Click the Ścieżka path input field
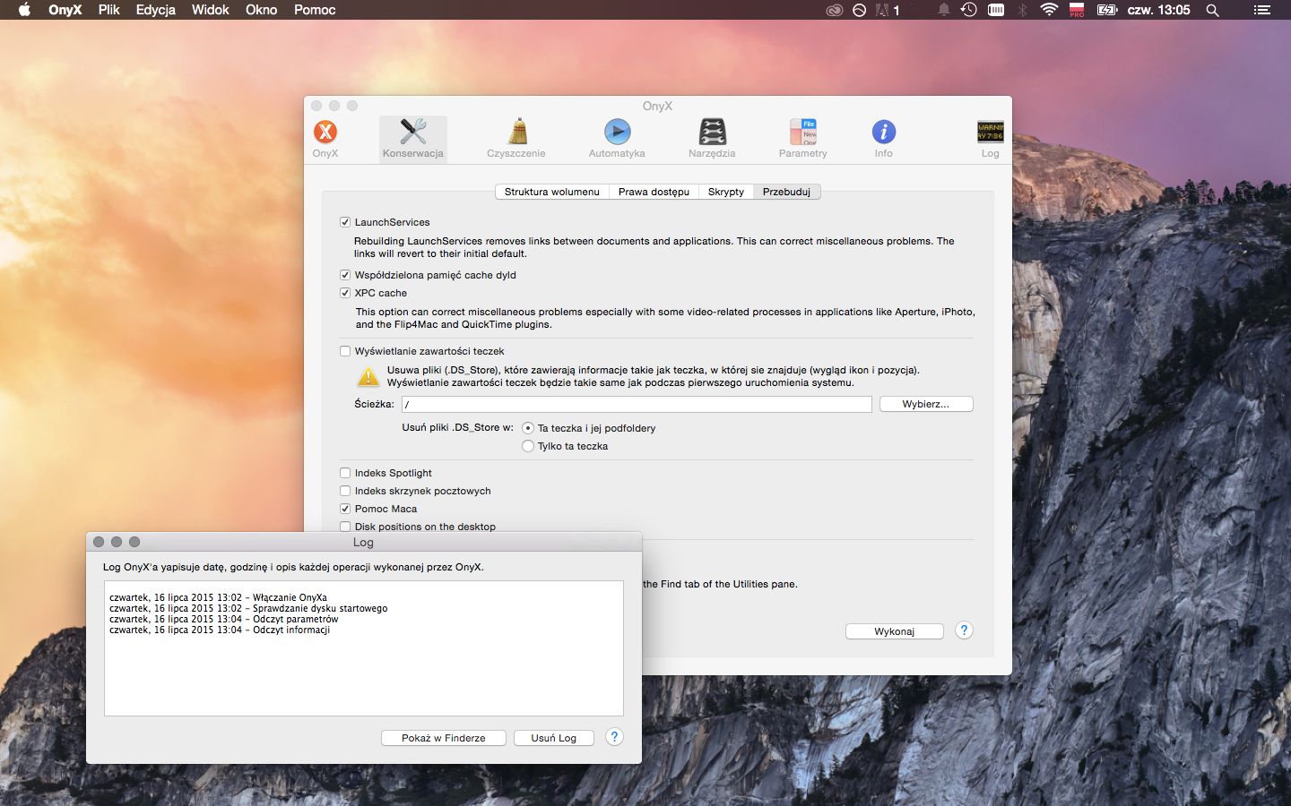Viewport: 1291px width, 806px height. coord(637,405)
